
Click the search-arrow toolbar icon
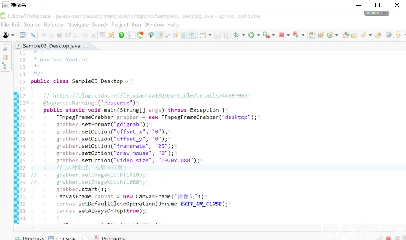tap(151, 35)
